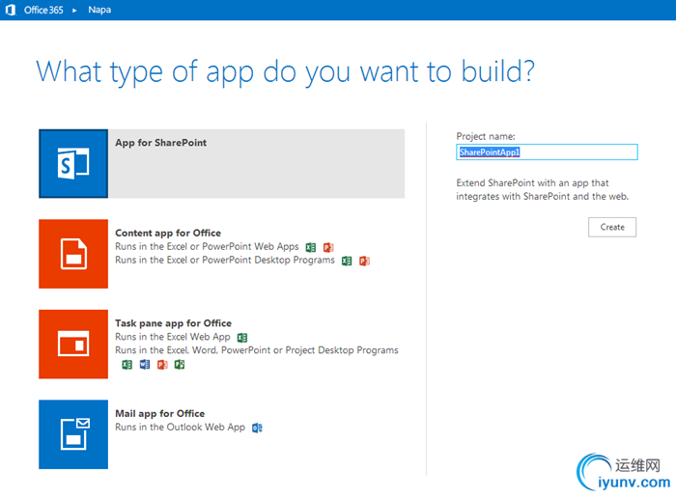Click text 'Runs in the Excel Web App'
This screenshot has width=676, height=498.
click(x=173, y=337)
